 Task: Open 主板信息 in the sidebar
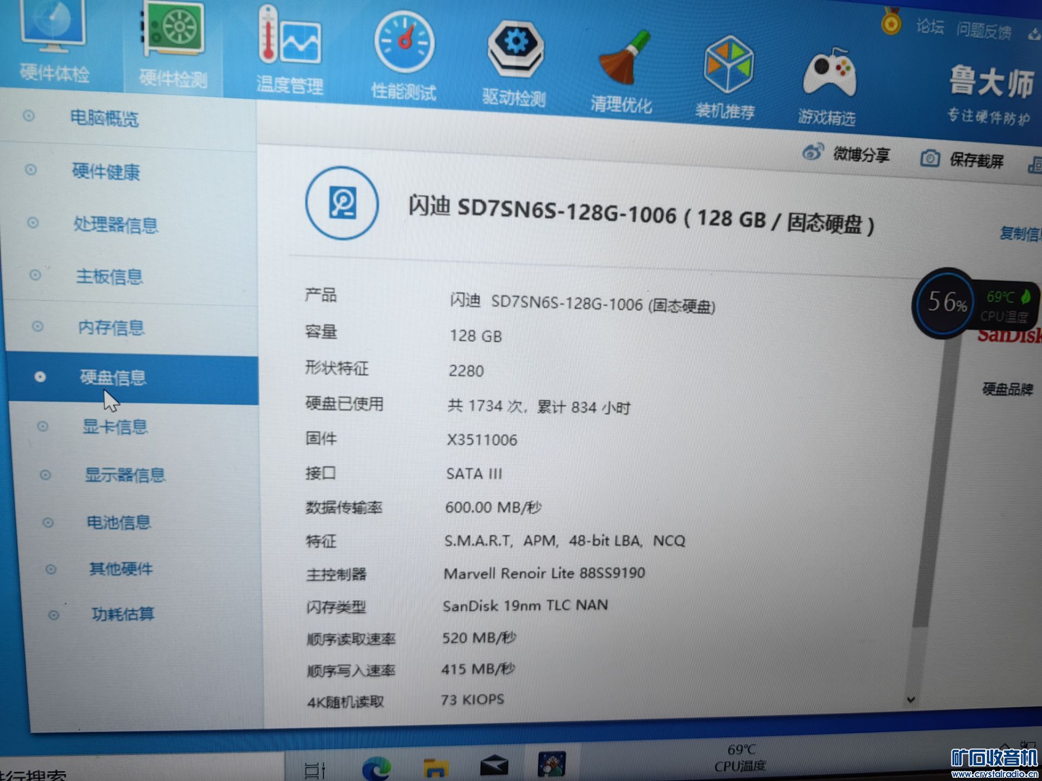(x=109, y=276)
